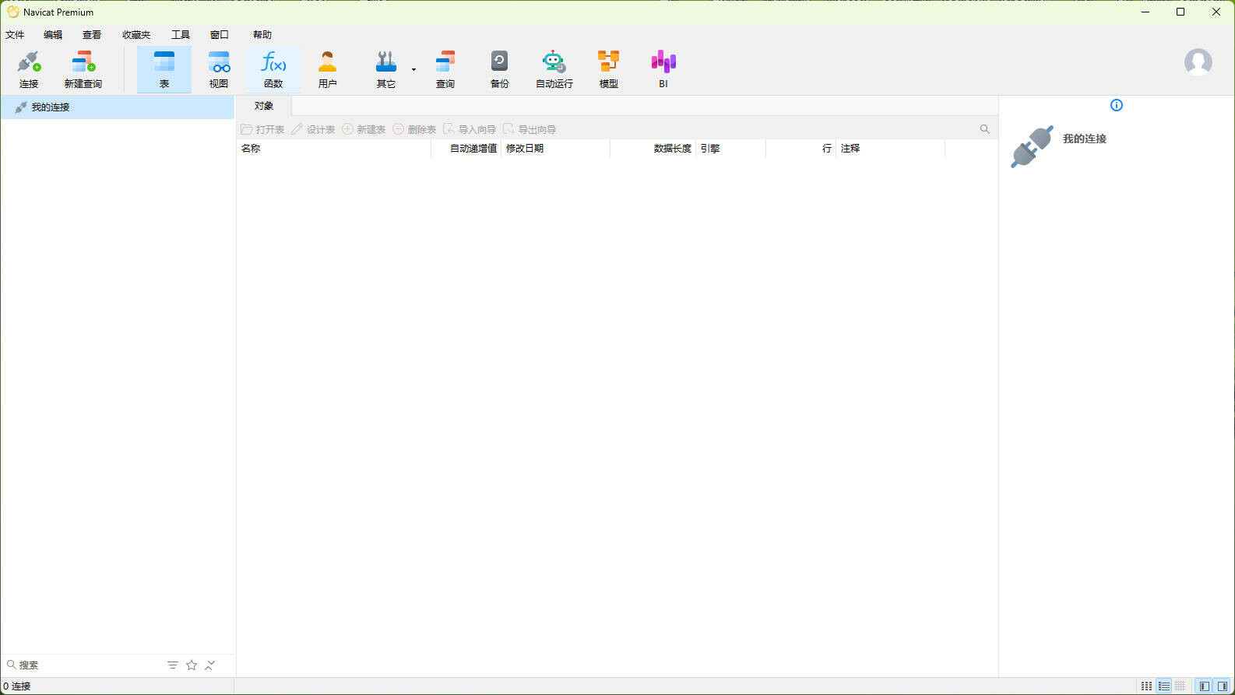Click the '0 连接' status bar text

pos(17,686)
